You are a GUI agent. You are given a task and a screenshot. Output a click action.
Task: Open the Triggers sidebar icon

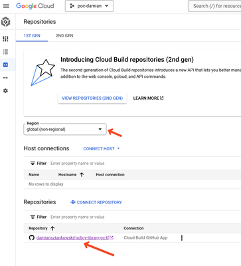tap(5, 78)
